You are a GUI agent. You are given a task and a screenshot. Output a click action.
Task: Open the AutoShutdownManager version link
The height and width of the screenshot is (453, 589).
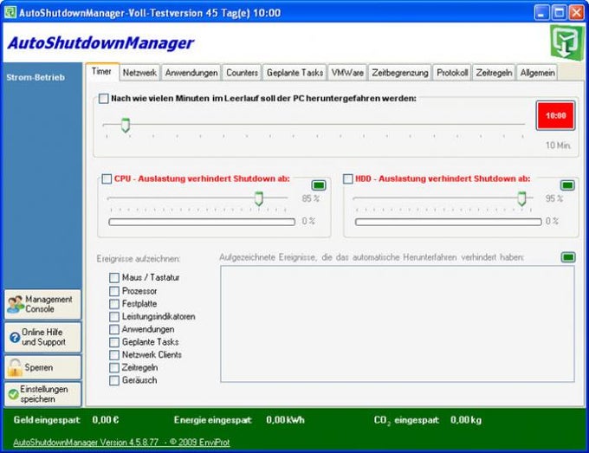click(121, 443)
